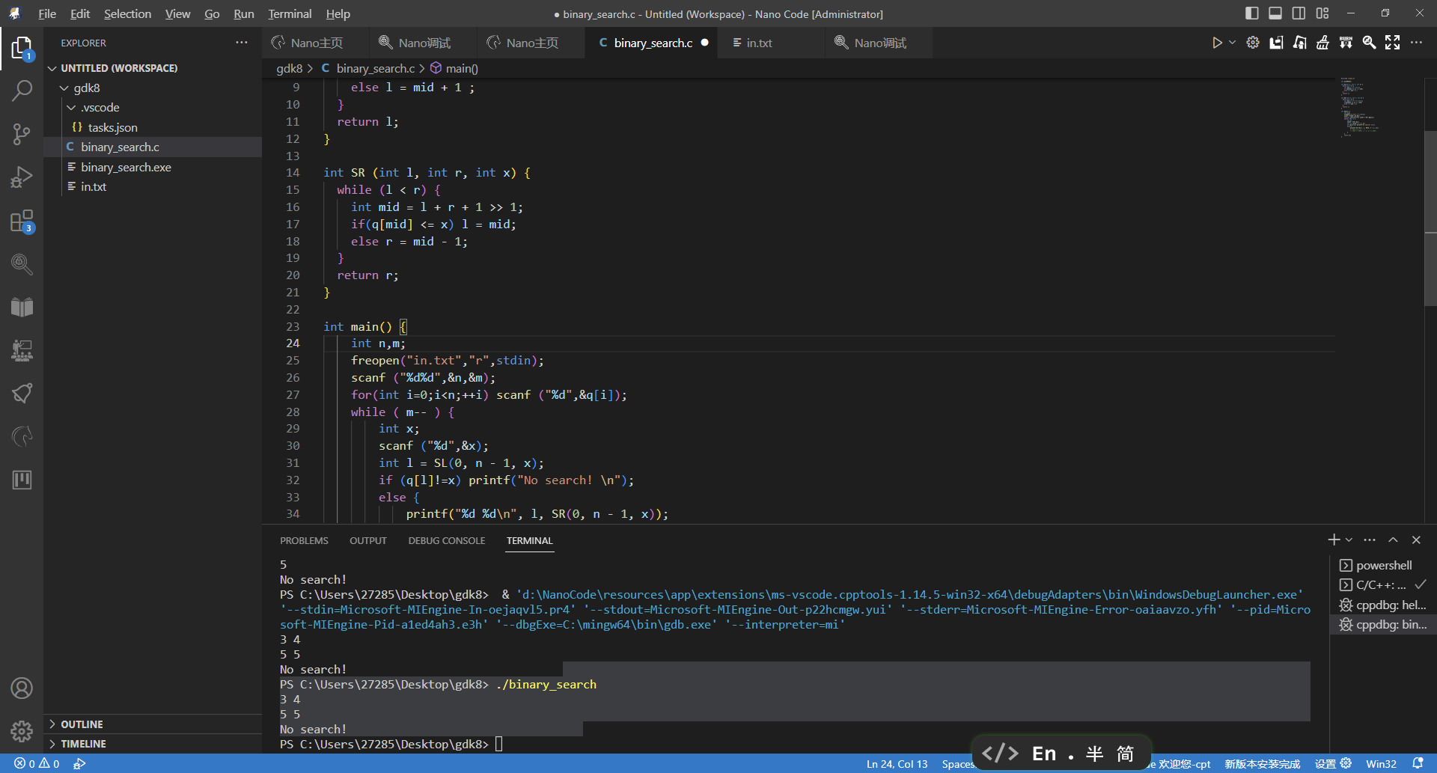The height and width of the screenshot is (773, 1437).
Task: Open editor More Actions ellipsis
Action: click(1416, 43)
